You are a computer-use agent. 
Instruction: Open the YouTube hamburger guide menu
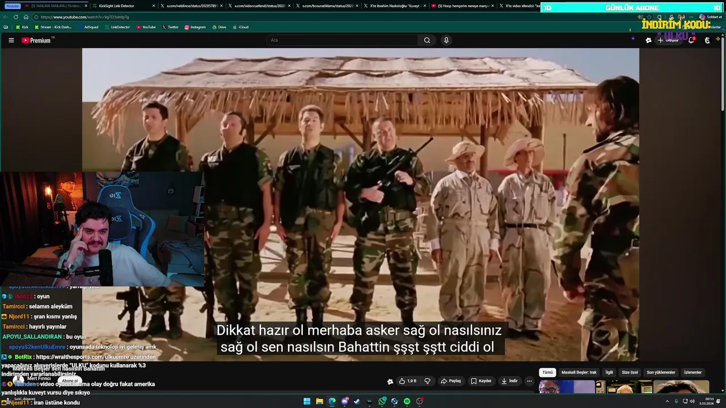(x=11, y=40)
